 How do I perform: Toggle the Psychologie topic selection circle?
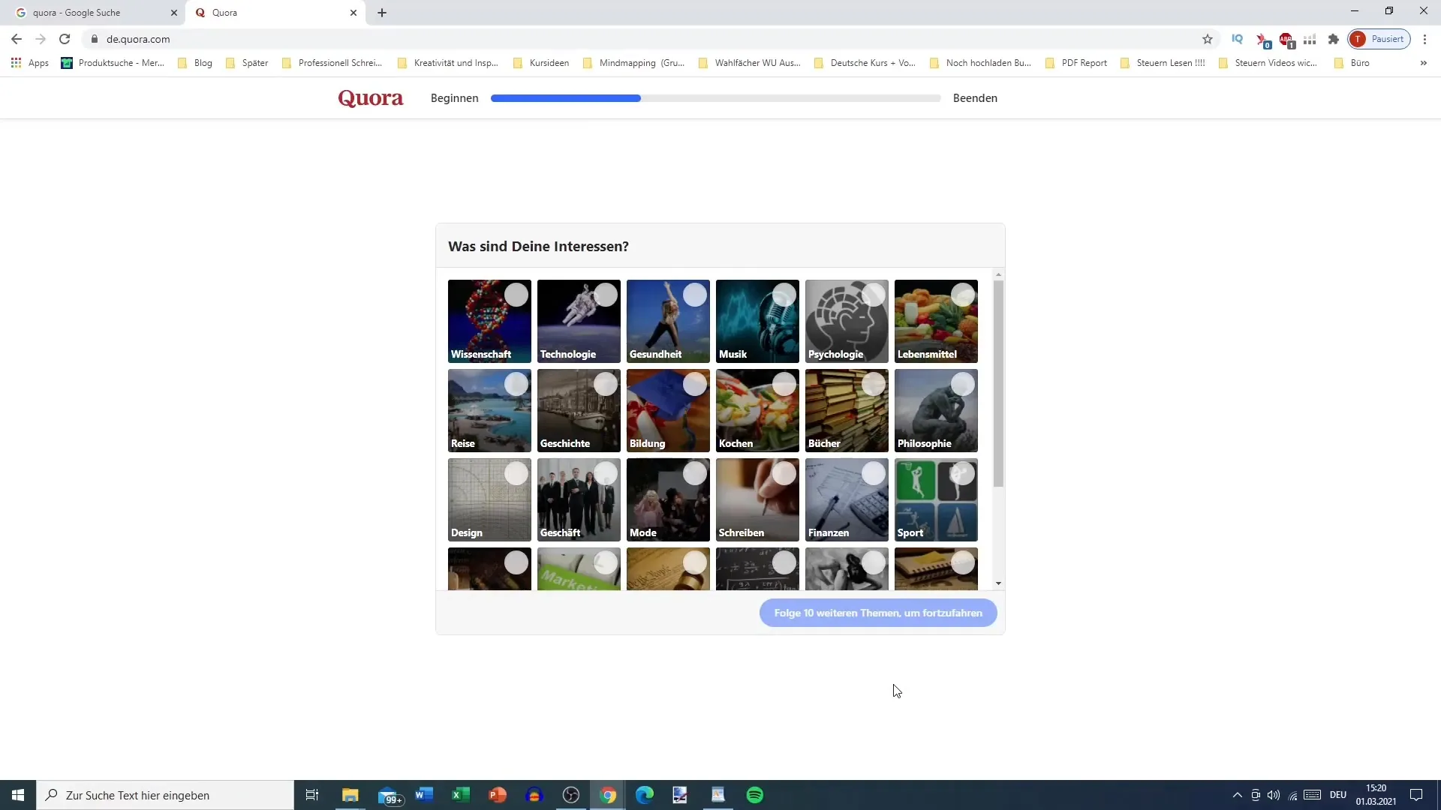click(x=874, y=295)
